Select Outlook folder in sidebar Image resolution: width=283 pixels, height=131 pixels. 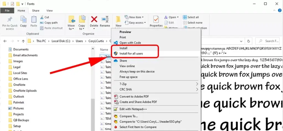(x=19, y=97)
